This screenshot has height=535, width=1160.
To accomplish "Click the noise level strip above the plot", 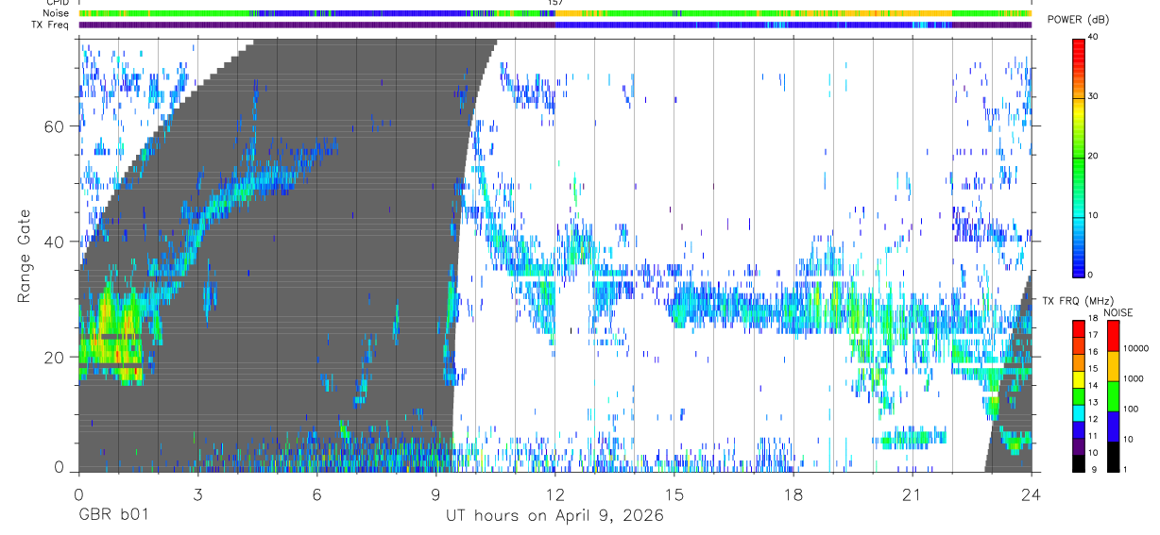I will tap(554, 14).
